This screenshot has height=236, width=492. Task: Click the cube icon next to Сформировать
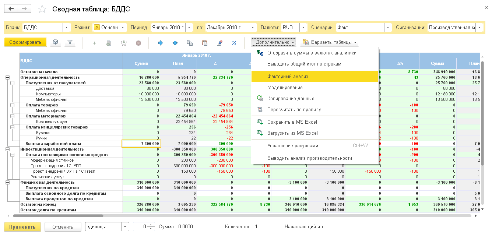tap(55, 42)
